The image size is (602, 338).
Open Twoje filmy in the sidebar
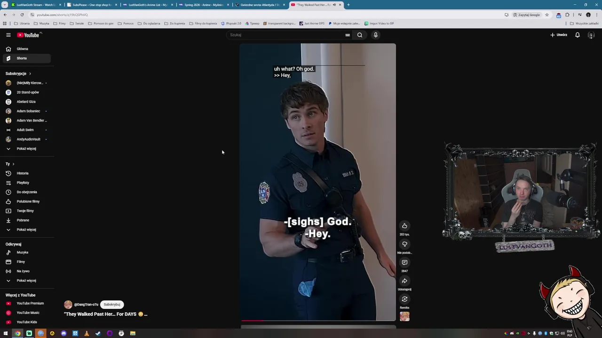click(26, 211)
